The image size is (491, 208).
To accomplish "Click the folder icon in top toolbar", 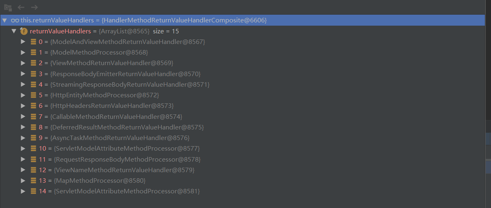I will tap(7, 7).
